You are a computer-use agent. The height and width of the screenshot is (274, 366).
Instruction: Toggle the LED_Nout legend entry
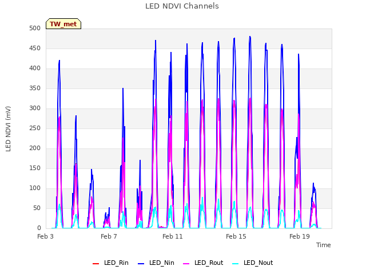click(253, 263)
